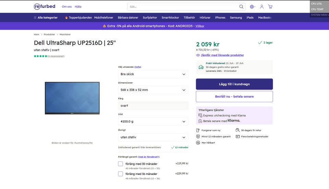
Task: Click the green I lager checkmark
Action: click(x=260, y=42)
